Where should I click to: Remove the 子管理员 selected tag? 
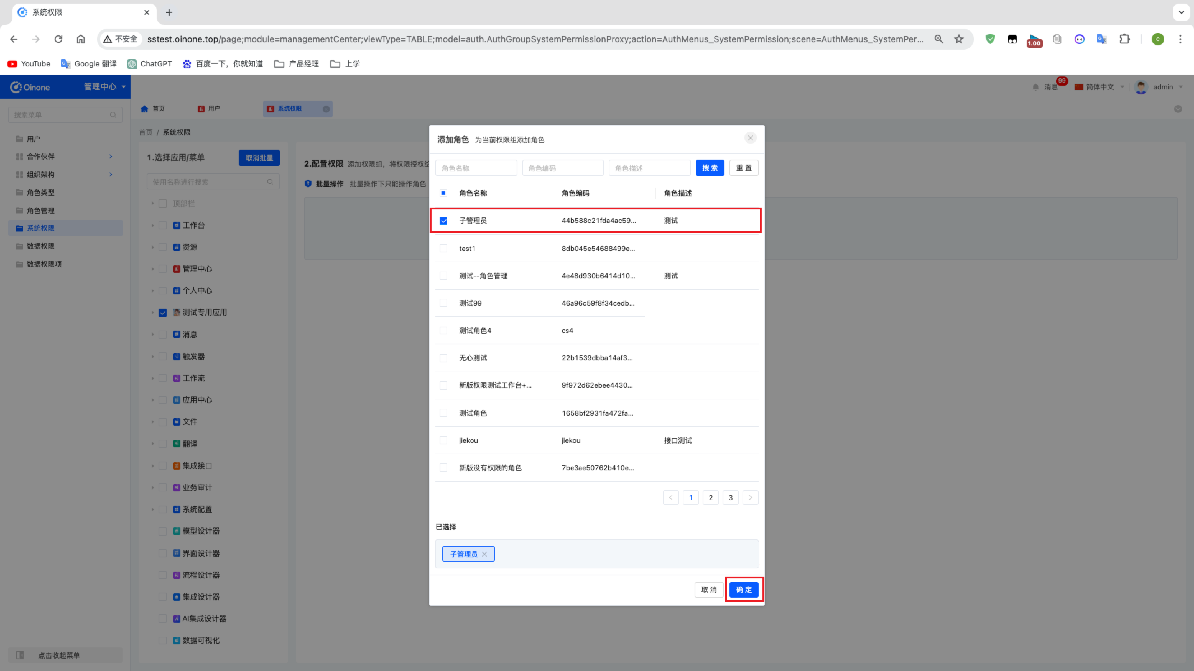[484, 554]
